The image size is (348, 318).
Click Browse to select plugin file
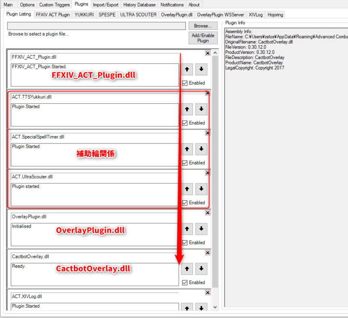203,26
